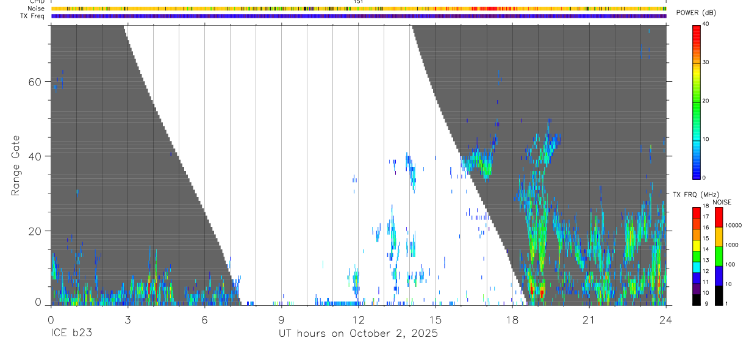The height and width of the screenshot is (346, 749).
Task: Click 'UT hours on October 2, 2025' label
Action: [x=358, y=334]
